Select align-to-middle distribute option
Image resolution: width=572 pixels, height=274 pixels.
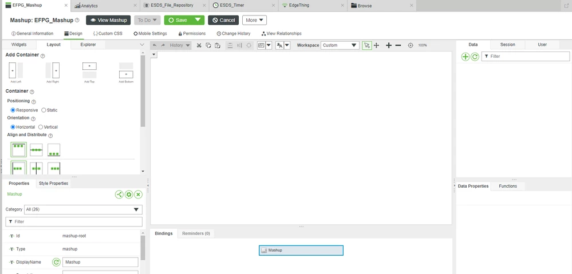(36, 150)
